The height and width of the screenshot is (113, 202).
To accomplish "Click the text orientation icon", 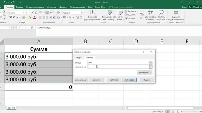I will (51, 13).
